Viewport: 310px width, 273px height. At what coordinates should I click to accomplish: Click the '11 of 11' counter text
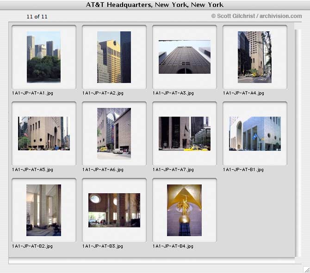coord(37,17)
